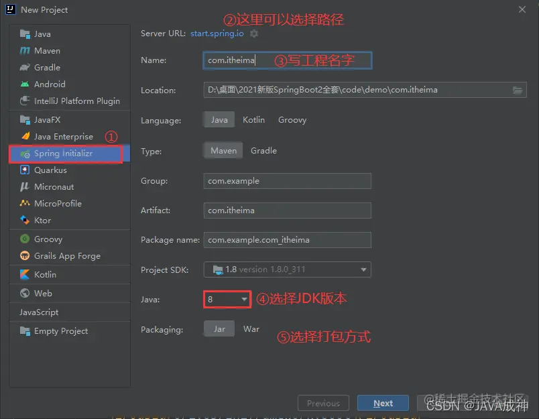Close the New Project dialog
Viewport: 539px width, 419px height.
[x=522, y=9]
